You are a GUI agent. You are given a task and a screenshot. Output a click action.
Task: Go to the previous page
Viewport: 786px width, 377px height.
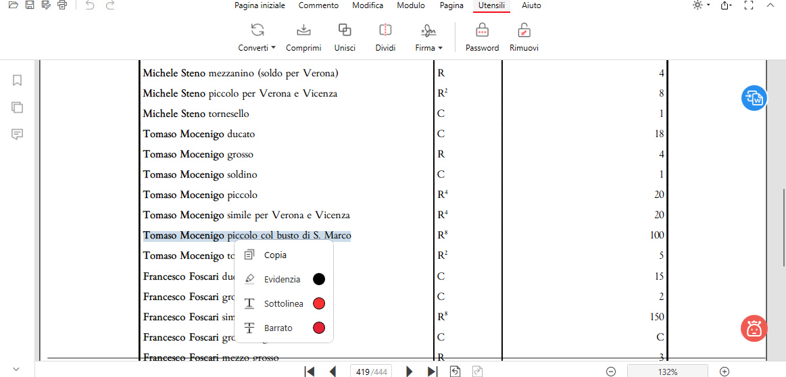pos(333,372)
